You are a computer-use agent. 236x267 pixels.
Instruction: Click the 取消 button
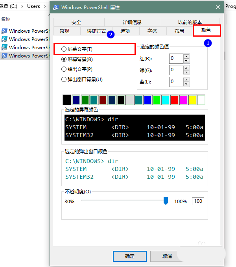pos(167,256)
